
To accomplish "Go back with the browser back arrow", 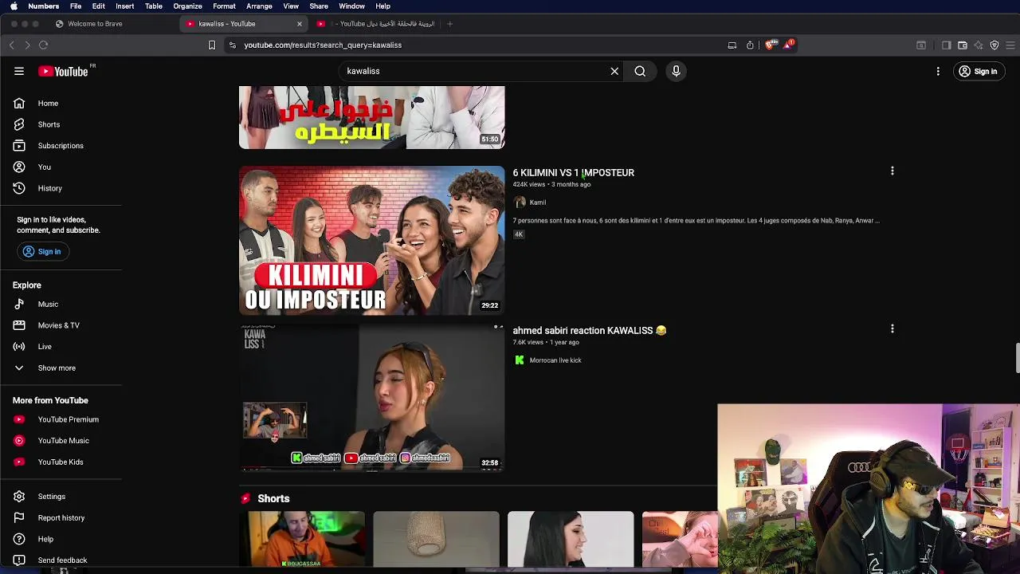I will click(x=12, y=45).
